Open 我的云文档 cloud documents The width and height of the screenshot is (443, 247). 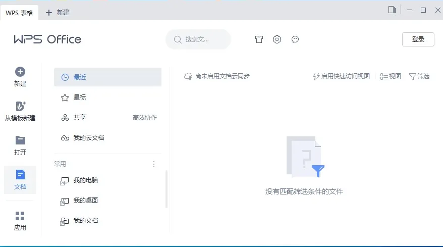(107, 138)
